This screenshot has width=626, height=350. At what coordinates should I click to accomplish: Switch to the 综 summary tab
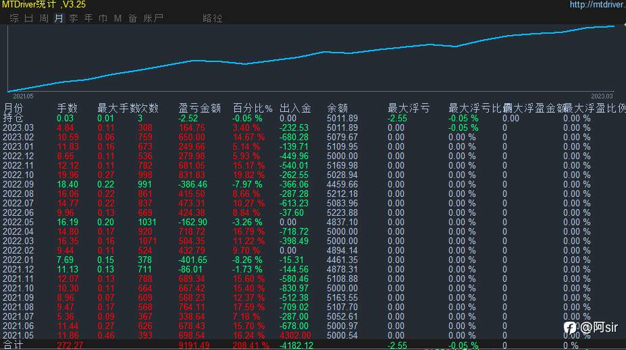tap(14, 18)
